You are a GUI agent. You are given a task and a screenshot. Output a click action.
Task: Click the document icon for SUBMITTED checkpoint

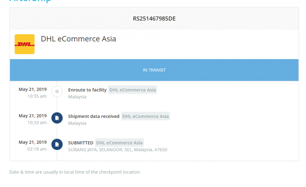point(57,144)
